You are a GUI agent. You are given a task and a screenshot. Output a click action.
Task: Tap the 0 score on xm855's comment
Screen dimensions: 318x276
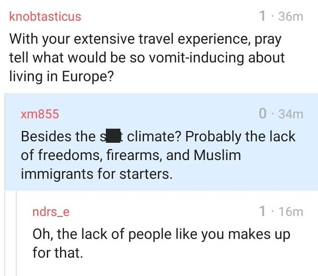[262, 114]
